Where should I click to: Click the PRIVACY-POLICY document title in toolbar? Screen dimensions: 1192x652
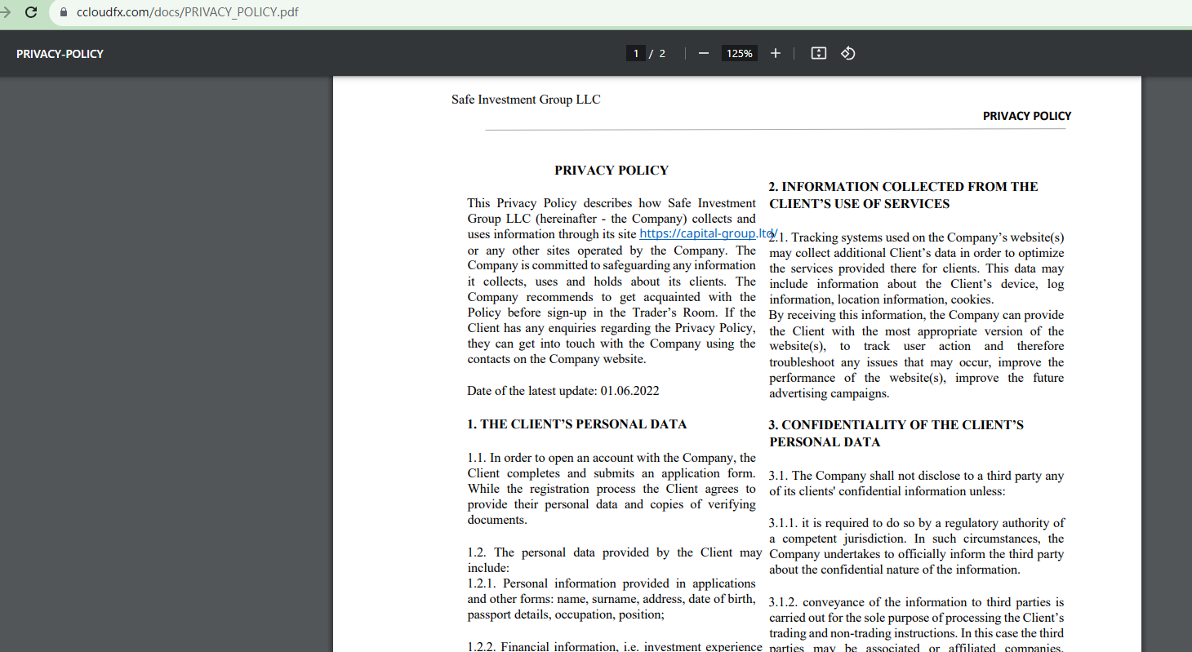[x=60, y=54]
